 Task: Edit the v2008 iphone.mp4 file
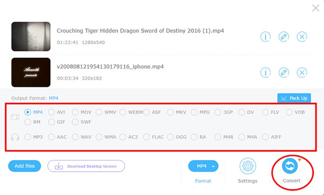[284, 73]
